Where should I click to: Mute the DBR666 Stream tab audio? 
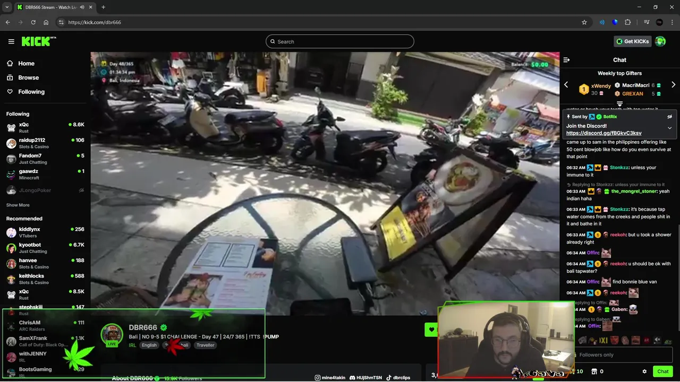(x=82, y=7)
